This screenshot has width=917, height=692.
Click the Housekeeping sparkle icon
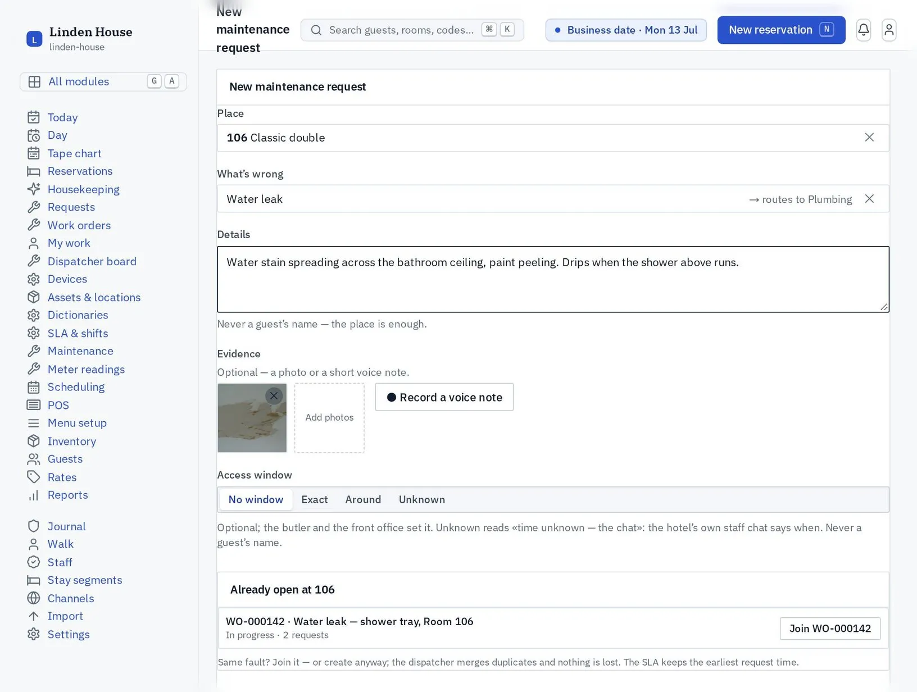pyautogui.click(x=34, y=189)
